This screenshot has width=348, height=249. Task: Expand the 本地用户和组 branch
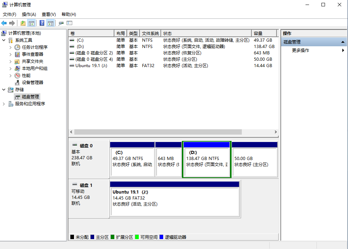click(x=10, y=69)
